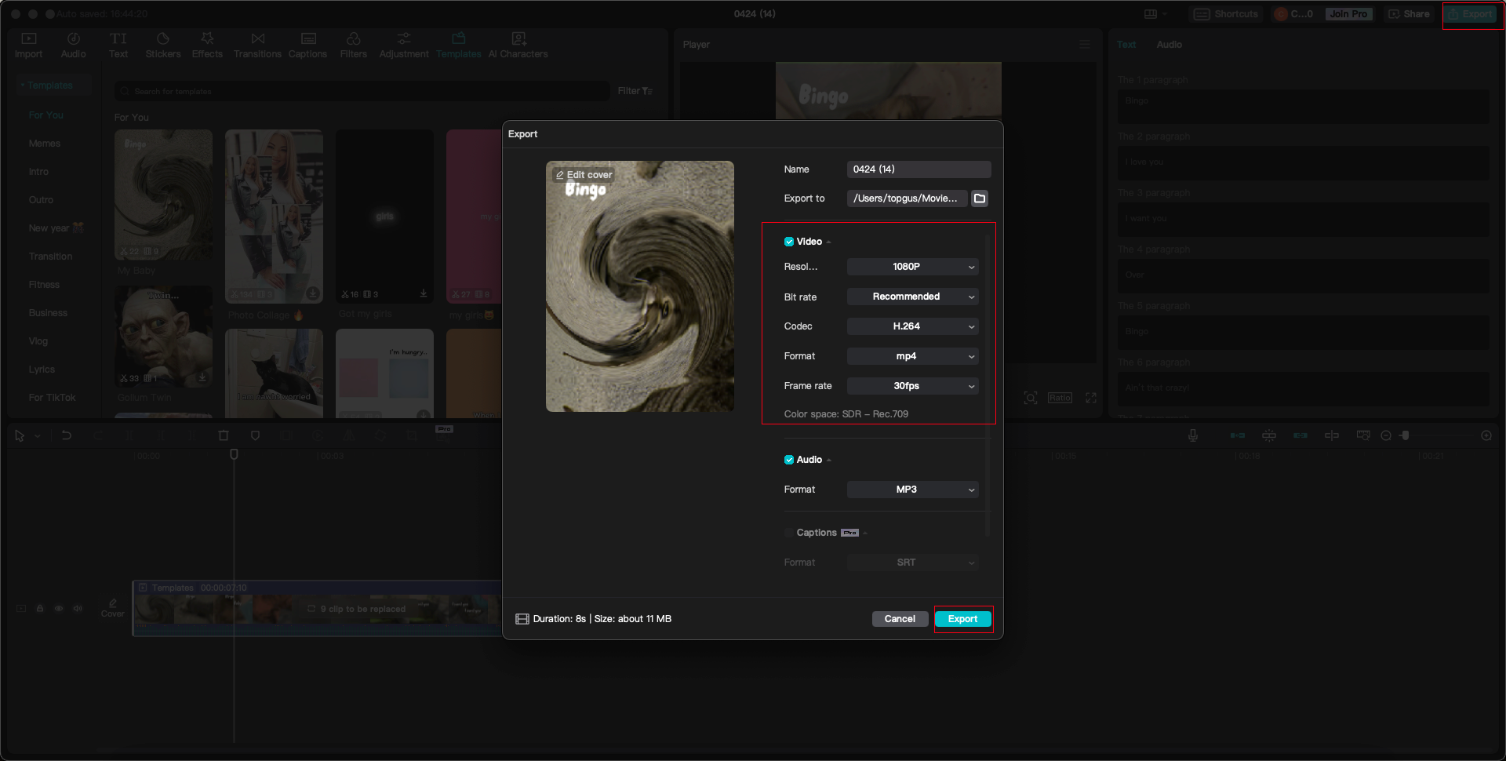Toggle clip linkage in the timeline toolbar
The image size is (1506, 761).
[x=1300, y=435]
